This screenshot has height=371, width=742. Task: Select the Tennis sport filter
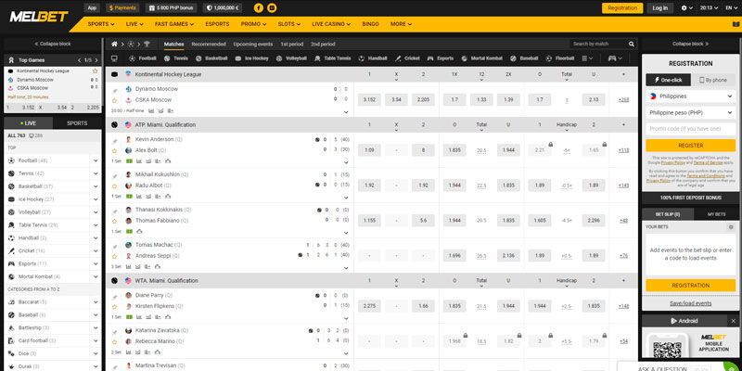(176, 58)
